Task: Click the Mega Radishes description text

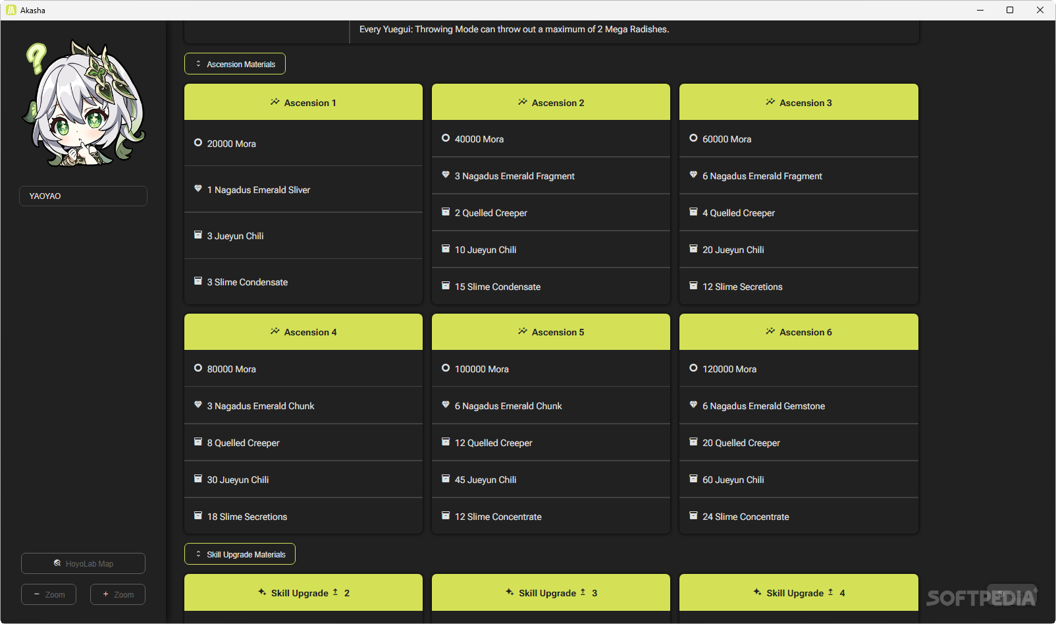Action: click(x=514, y=29)
